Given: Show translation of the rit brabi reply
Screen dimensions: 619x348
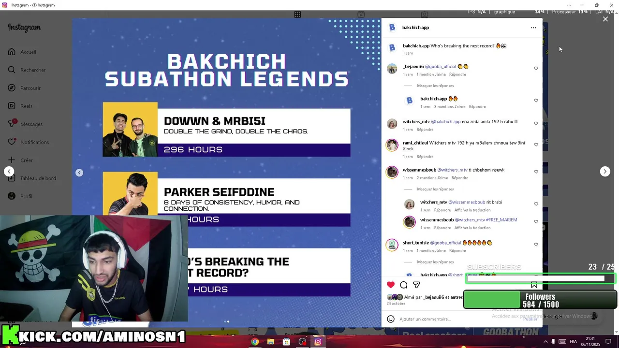Looking at the screenshot, I should 472,210.
